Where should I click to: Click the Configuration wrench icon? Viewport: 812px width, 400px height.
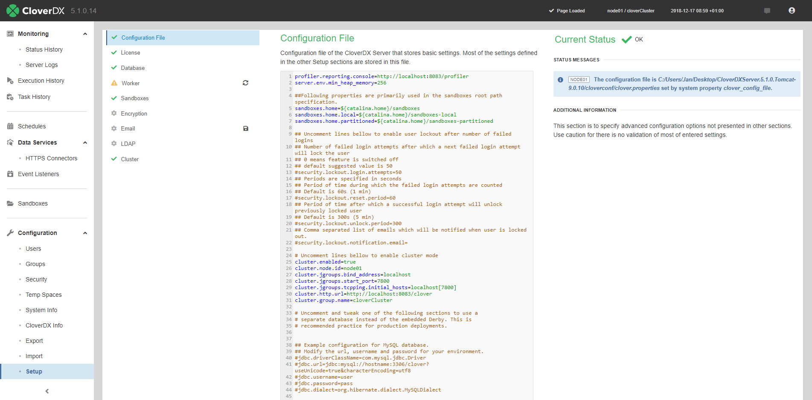tap(10, 233)
